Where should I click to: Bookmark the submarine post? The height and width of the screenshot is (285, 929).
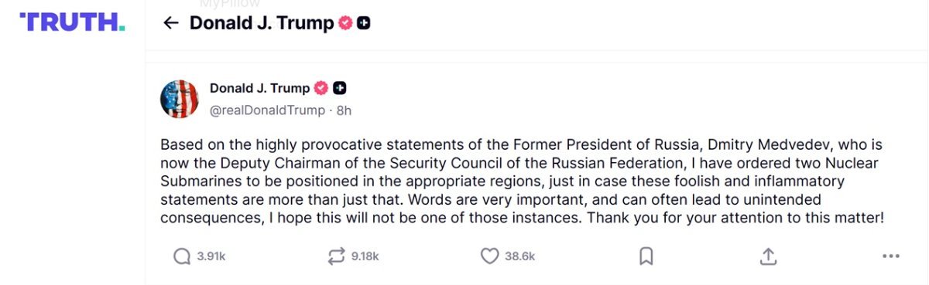point(646,256)
